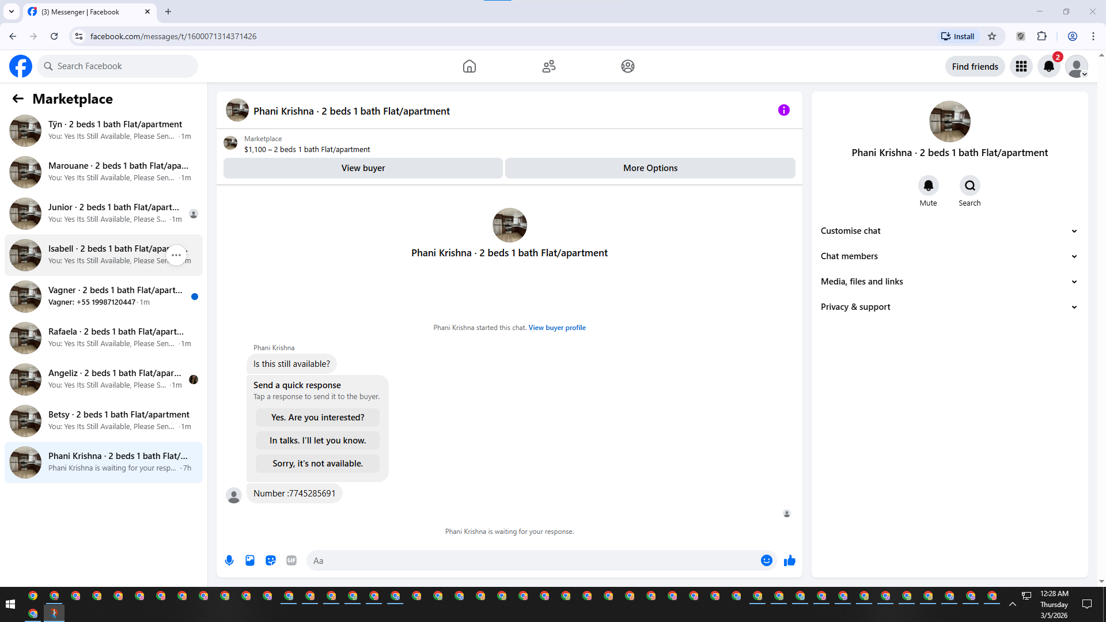
Task: Show hidden system tray icons
Action: [x=1013, y=604]
